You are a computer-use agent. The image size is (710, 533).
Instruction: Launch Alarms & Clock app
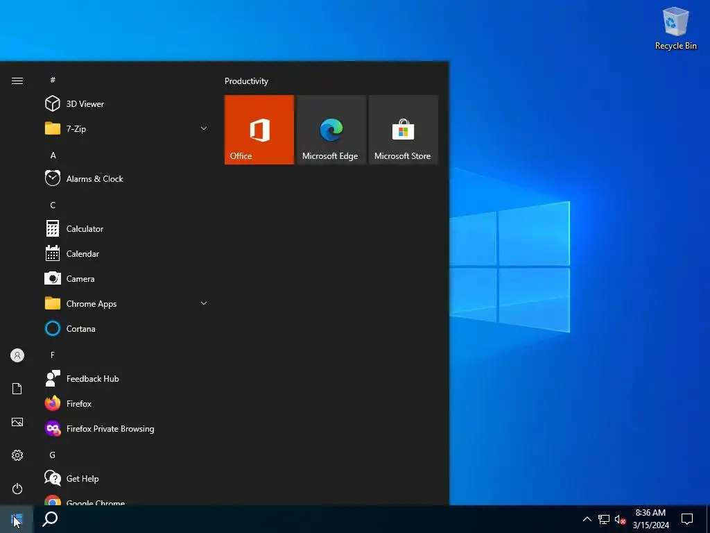pyautogui.click(x=127, y=178)
